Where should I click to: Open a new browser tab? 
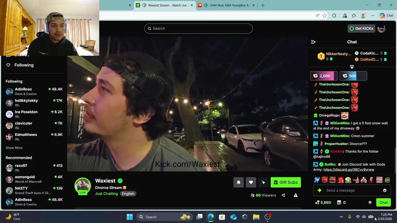(x=263, y=5)
